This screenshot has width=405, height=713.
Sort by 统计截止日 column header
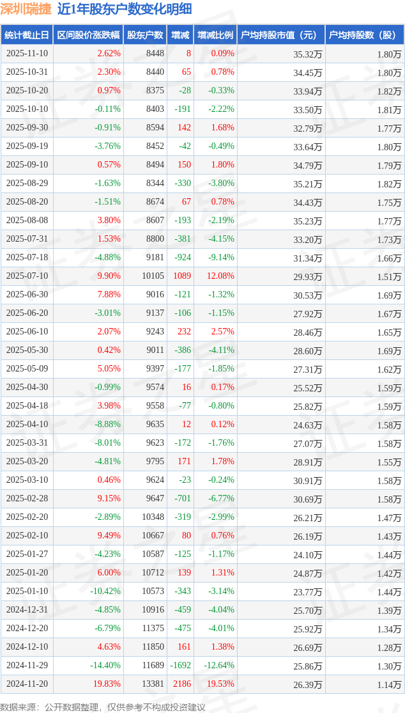point(27,35)
